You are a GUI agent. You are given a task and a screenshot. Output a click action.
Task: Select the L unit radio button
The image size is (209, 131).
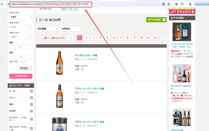[22, 61]
